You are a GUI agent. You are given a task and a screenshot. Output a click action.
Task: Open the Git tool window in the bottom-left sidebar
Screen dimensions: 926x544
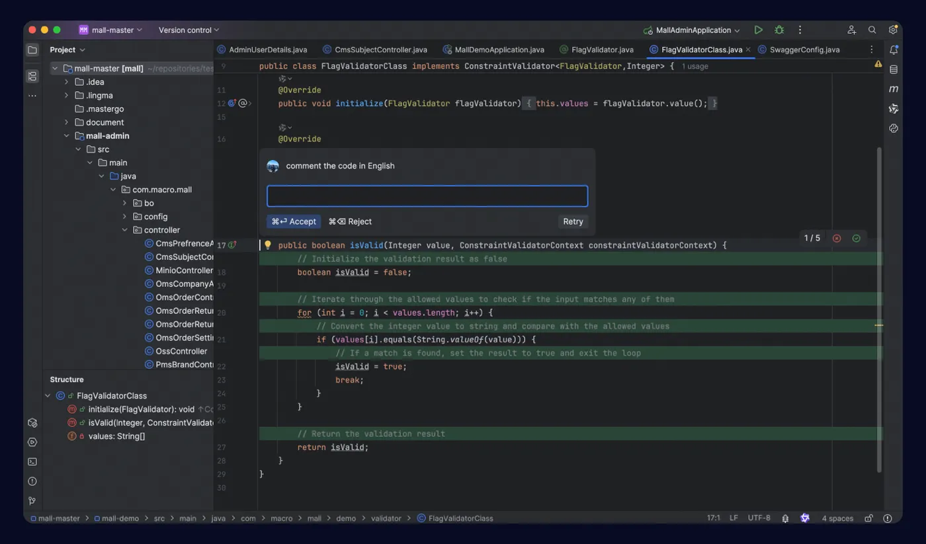tap(32, 501)
